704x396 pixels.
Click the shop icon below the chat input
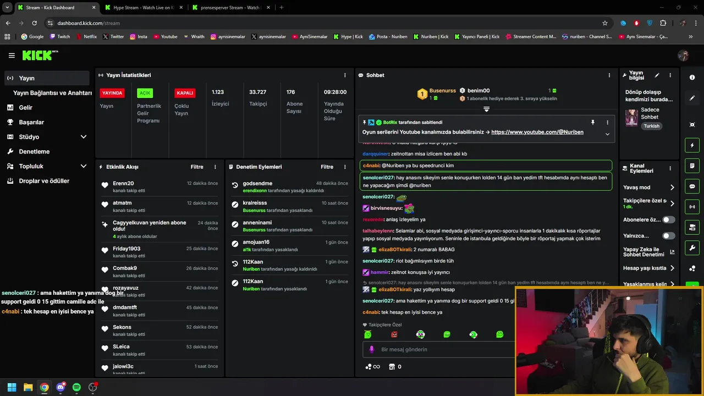(392, 366)
